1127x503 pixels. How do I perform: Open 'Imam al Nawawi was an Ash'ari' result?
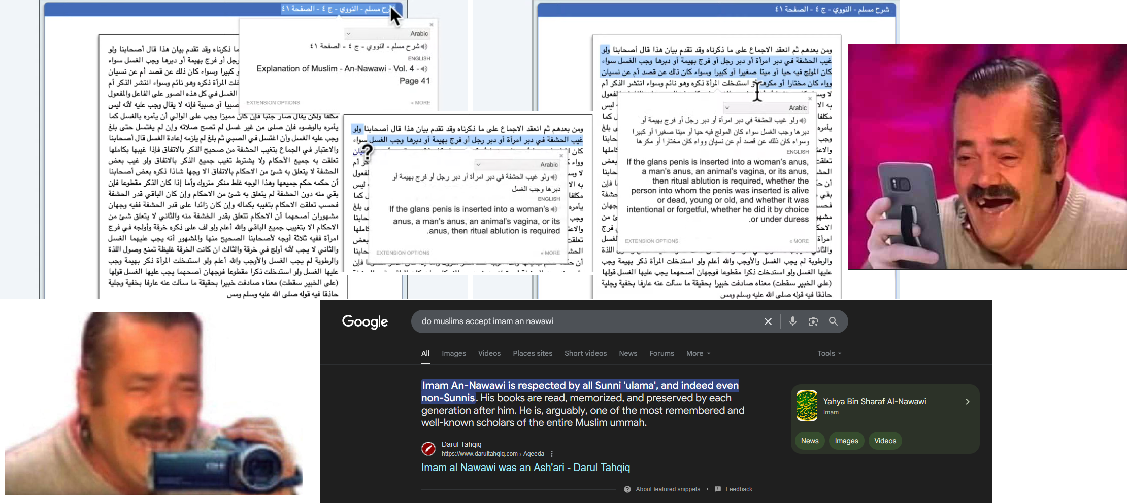tap(525, 468)
